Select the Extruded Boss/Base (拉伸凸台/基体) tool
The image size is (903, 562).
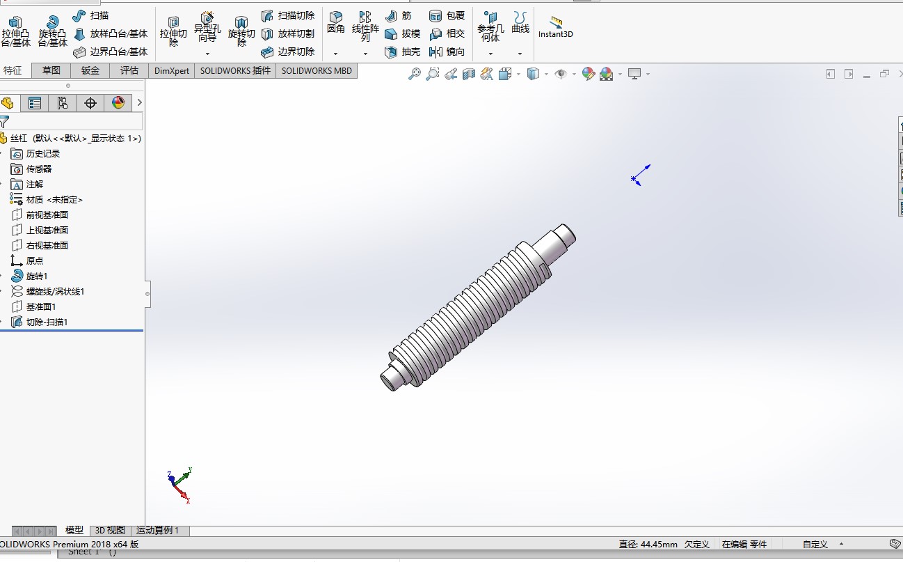[16, 32]
